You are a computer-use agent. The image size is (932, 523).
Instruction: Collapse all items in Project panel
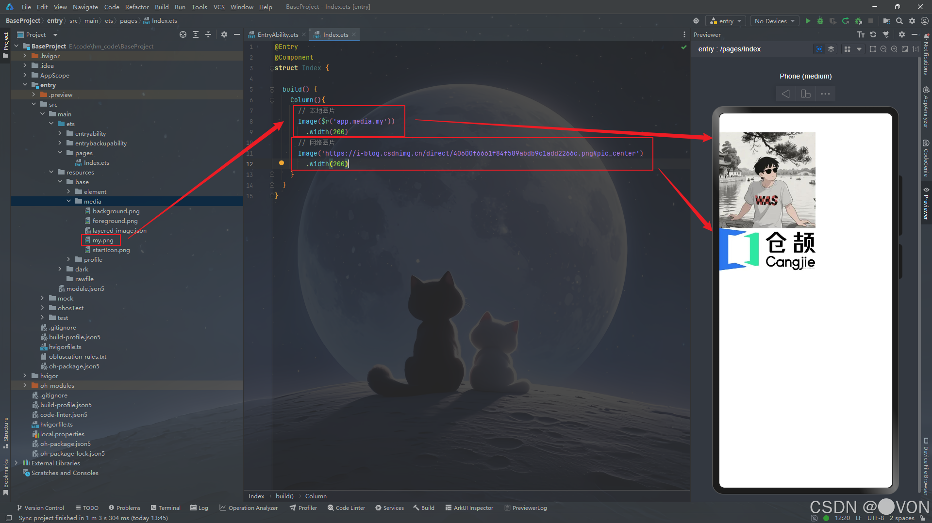coord(208,34)
